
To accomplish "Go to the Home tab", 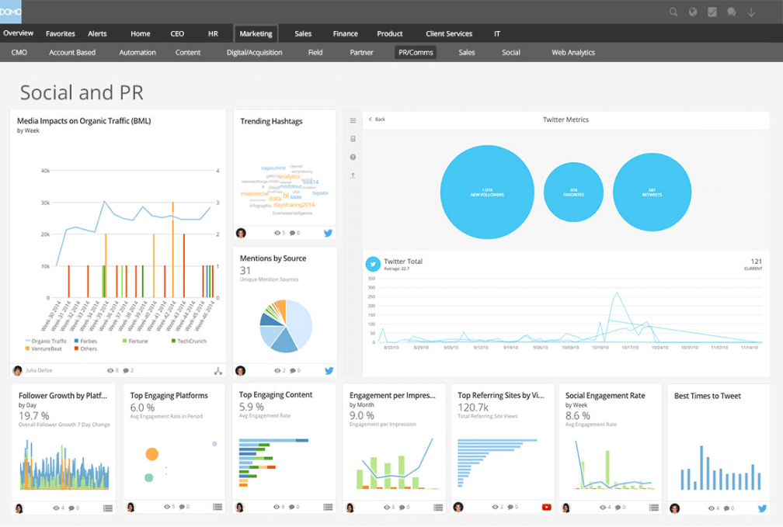I will click(141, 34).
